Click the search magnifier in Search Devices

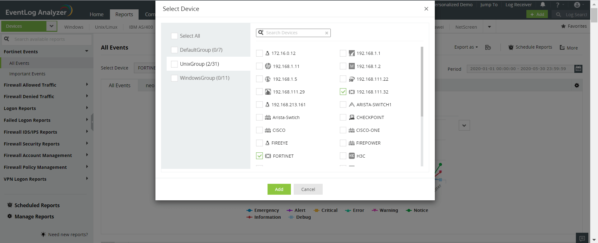(261, 32)
